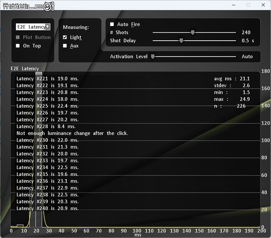Click the 'Latency #230 is 22.0 ms.' line

(x=47, y=140)
